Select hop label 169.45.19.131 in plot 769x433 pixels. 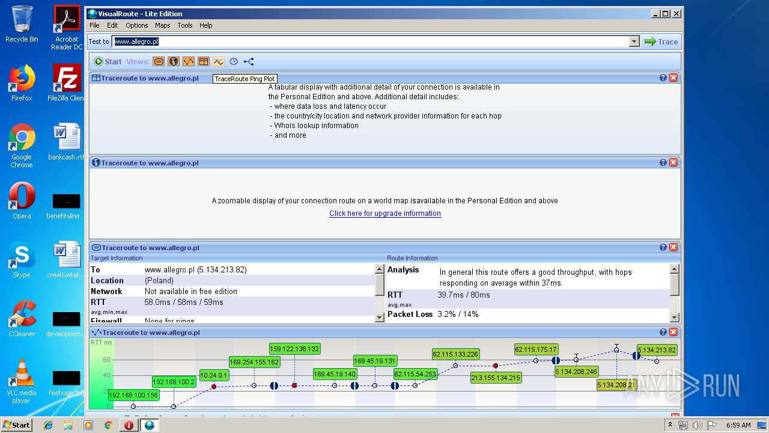coord(375,361)
